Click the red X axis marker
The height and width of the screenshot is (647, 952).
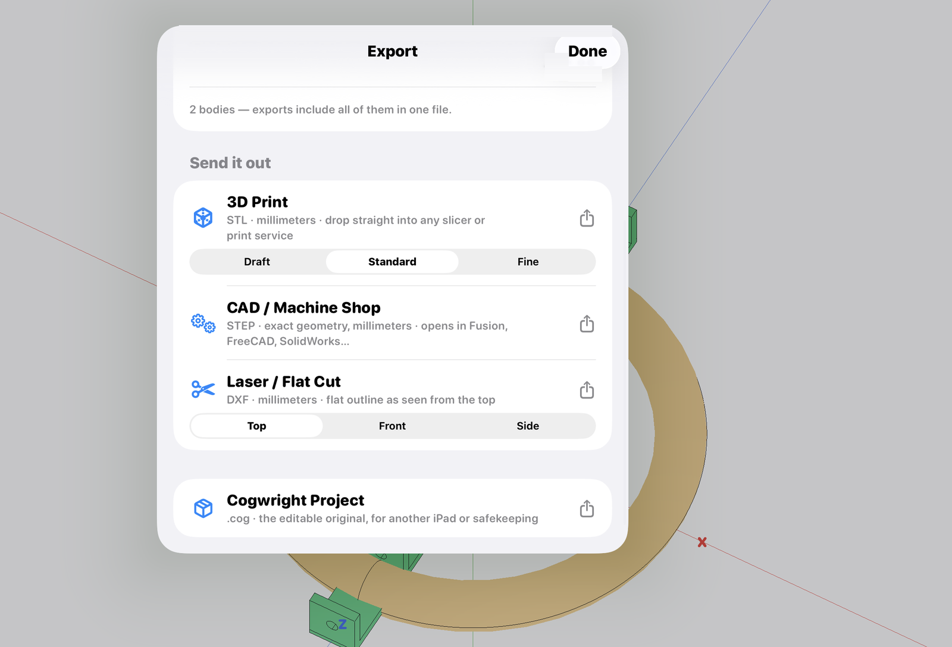[702, 542]
